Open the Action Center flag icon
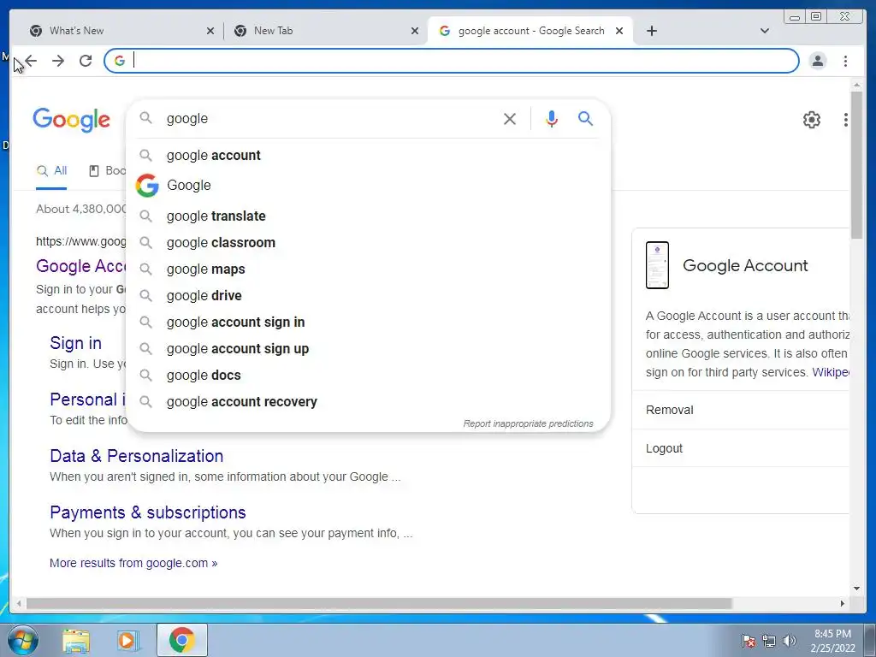The height and width of the screenshot is (657, 876). pos(749,641)
